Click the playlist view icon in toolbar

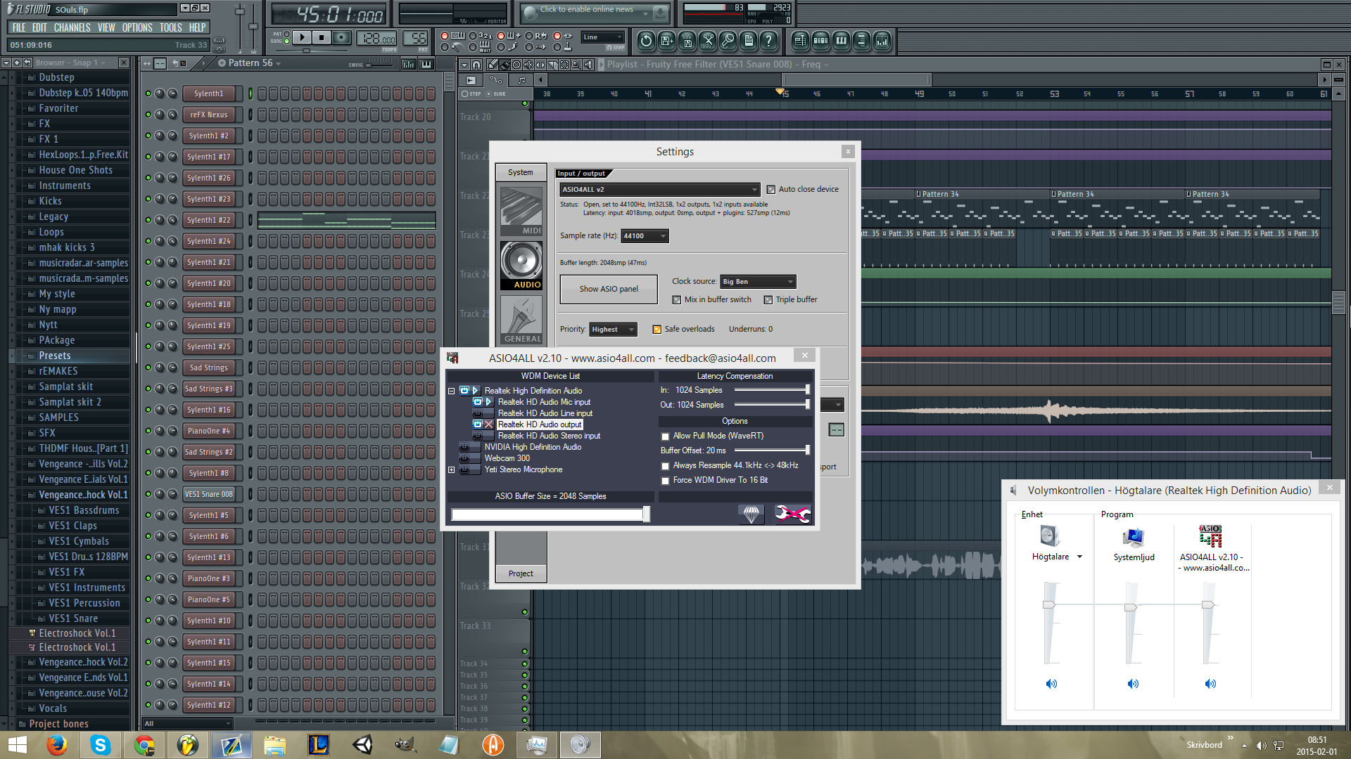[800, 41]
